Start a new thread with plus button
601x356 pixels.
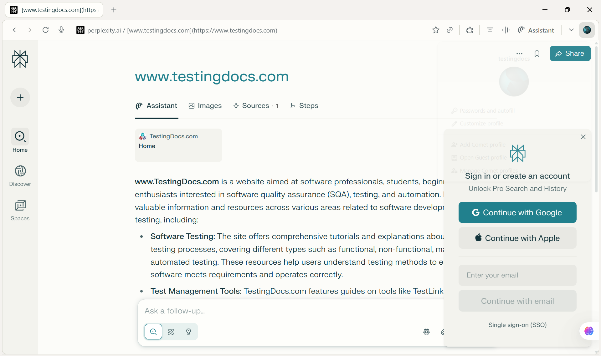(x=20, y=98)
